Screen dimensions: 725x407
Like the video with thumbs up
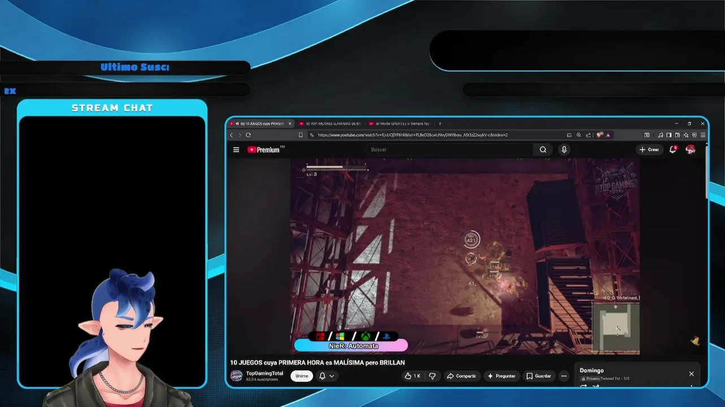click(x=413, y=376)
